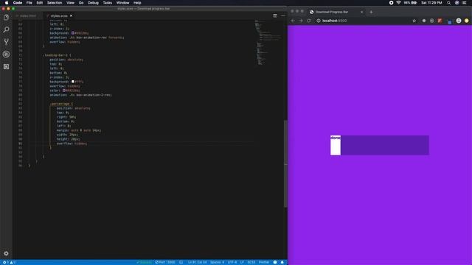Change end of line sequence LF
This screenshot has width=472, height=265.
coord(242,262)
